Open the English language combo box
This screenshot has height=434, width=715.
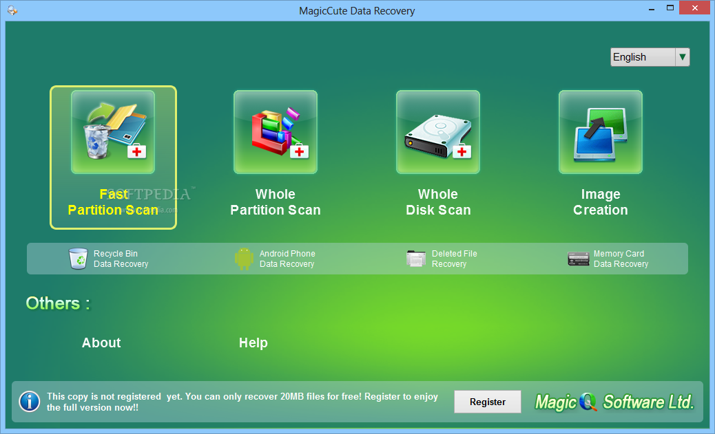(x=650, y=57)
